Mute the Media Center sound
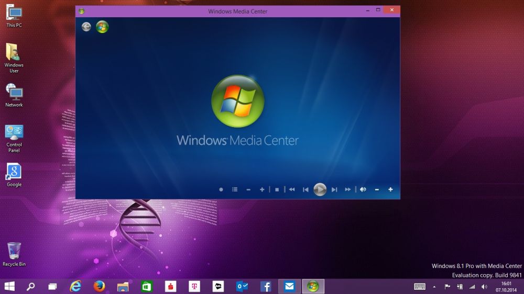The width and height of the screenshot is (524, 294). (x=363, y=189)
